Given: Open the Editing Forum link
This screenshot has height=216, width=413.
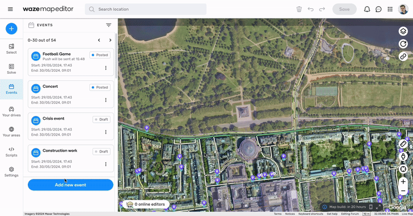Looking at the screenshot, I should pos(350,214).
